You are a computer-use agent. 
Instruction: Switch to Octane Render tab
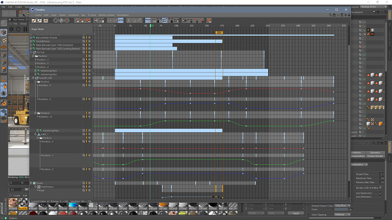375,156
